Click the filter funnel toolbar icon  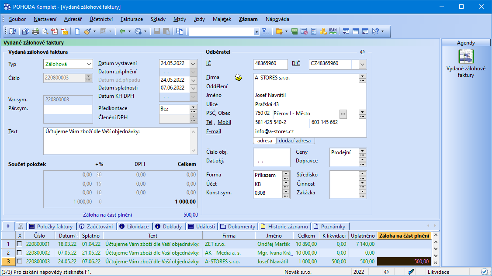pyautogui.click(x=266, y=31)
